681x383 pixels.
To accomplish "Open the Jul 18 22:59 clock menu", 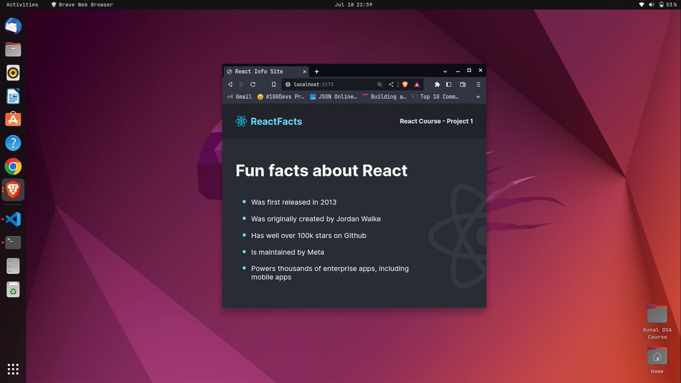I will (x=354, y=5).
